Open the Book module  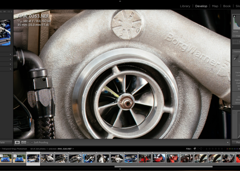point(227,6)
